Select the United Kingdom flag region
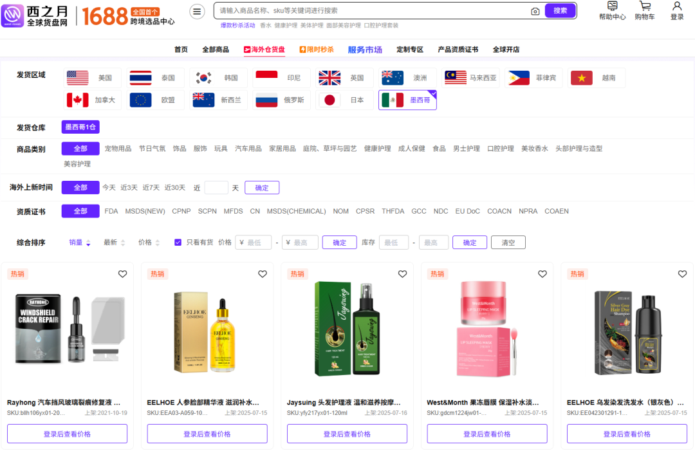 pyautogui.click(x=344, y=78)
